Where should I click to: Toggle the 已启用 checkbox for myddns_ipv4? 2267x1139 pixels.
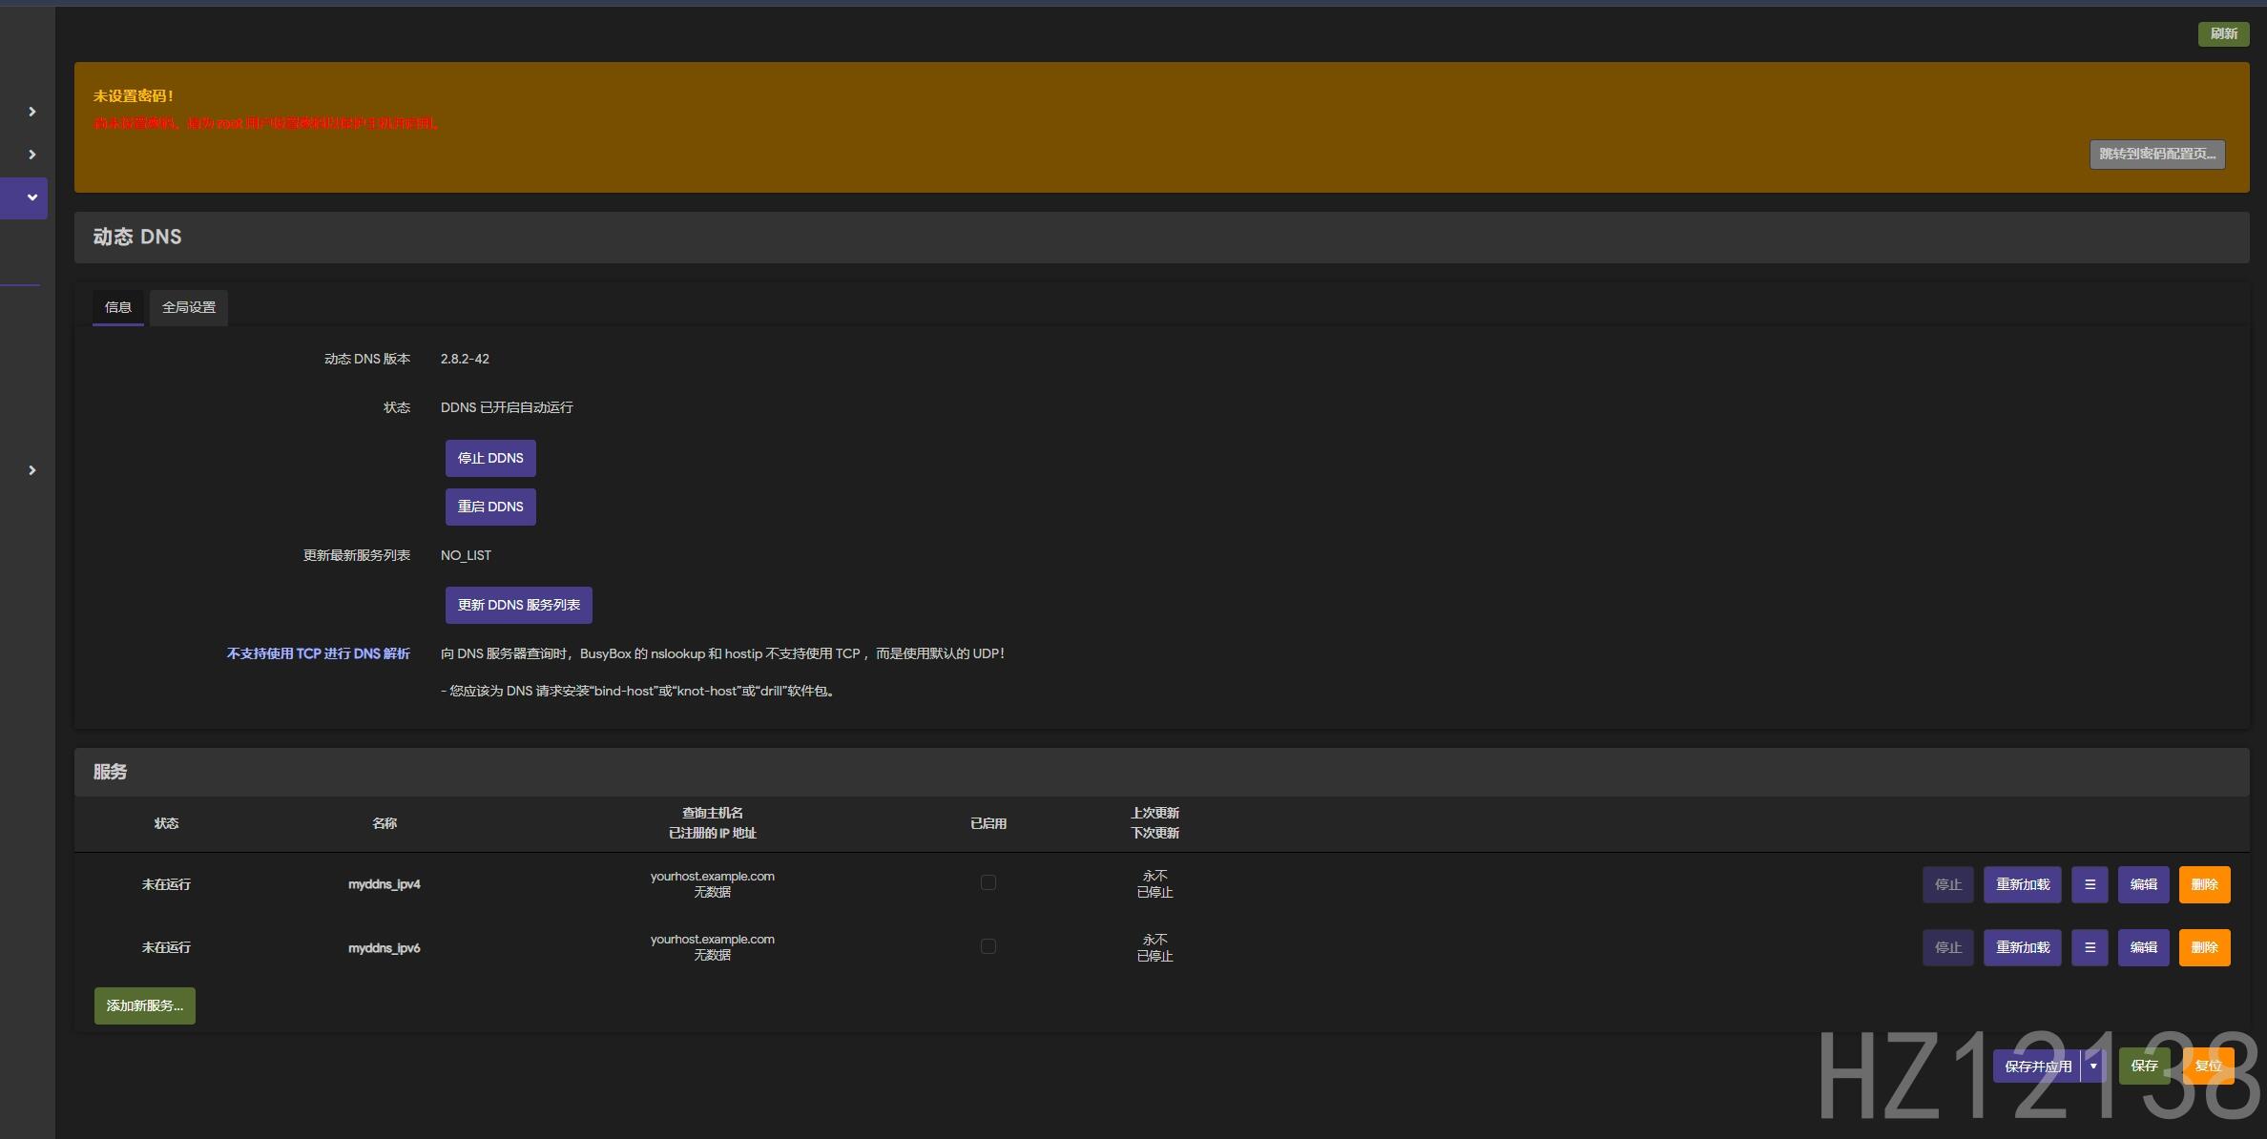(988, 882)
